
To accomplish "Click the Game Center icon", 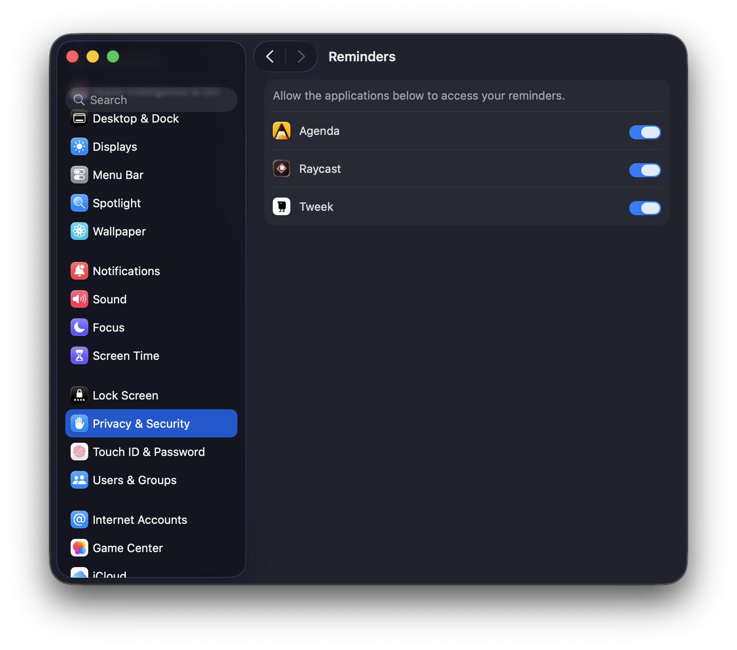I will click(x=79, y=548).
